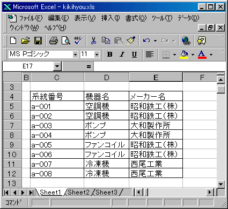This screenshot has height=209, width=228.
Task: Save the workbook with the floppy icon
Action: [x=38, y=41]
